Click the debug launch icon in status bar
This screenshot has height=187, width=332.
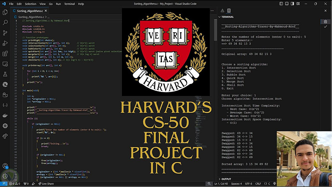coord(34,184)
